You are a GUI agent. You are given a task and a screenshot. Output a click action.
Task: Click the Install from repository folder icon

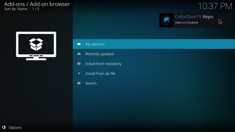79,64
